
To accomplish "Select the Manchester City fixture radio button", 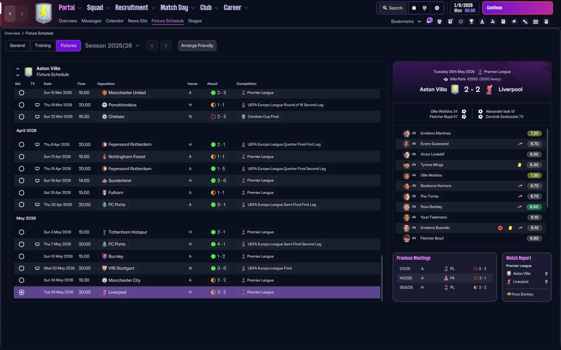I will pyautogui.click(x=21, y=280).
